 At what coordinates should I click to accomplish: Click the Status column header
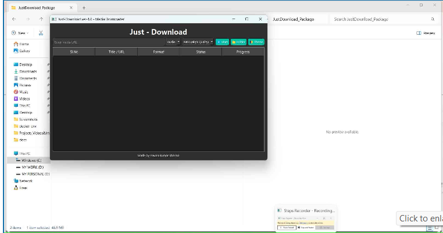click(x=201, y=52)
